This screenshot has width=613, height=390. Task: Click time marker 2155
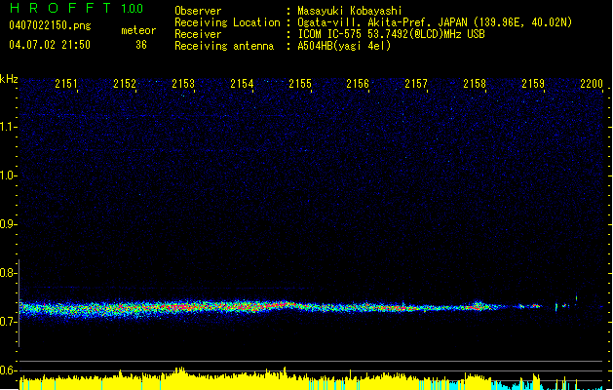point(300,84)
